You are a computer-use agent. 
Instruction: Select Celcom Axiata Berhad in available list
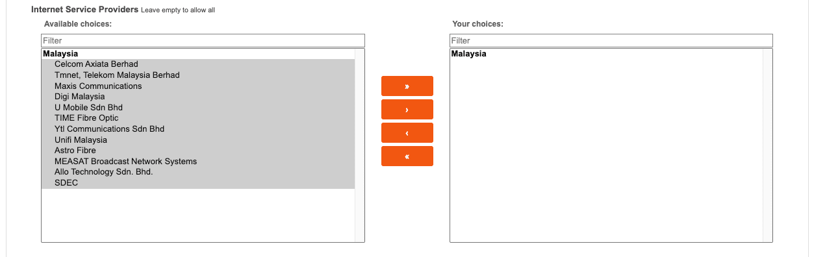click(198, 64)
